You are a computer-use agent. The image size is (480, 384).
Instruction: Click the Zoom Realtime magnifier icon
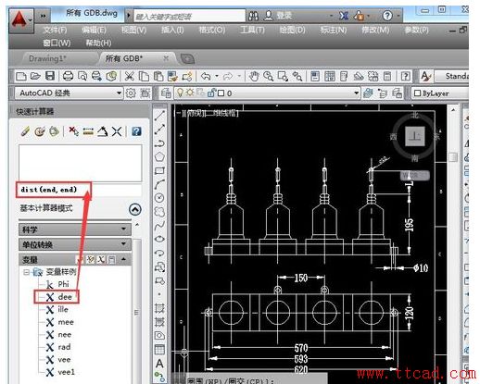click(x=268, y=76)
